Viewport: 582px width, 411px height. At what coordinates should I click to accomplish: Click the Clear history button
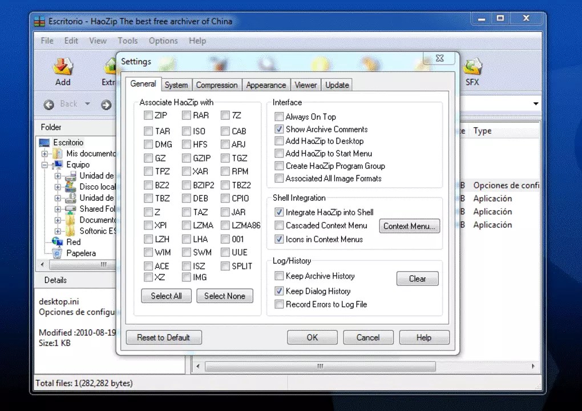click(x=418, y=279)
